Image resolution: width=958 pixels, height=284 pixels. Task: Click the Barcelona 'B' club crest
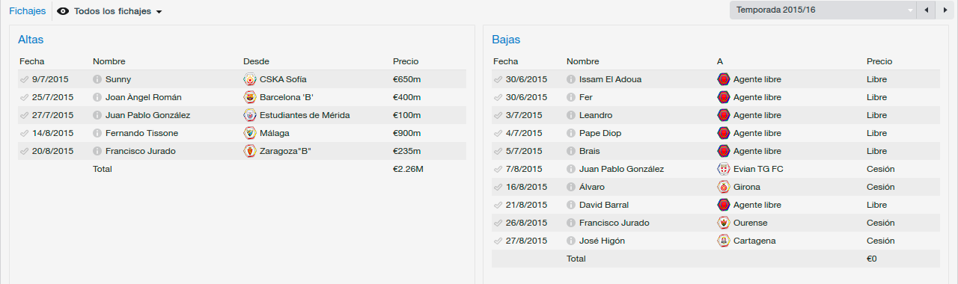point(250,97)
